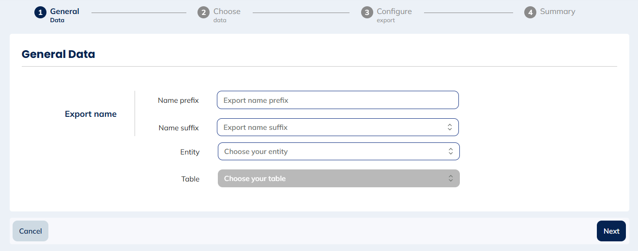The width and height of the screenshot is (638, 251).
Task: Open the Summary step label
Action: coord(558,12)
